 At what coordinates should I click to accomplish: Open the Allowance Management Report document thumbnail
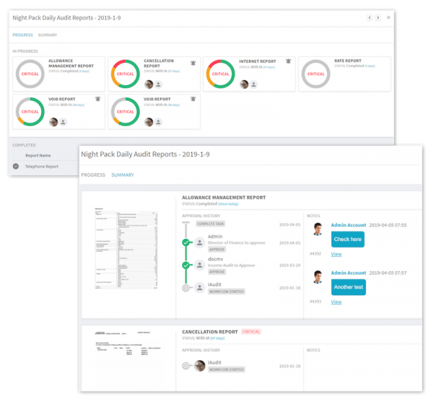click(127, 250)
